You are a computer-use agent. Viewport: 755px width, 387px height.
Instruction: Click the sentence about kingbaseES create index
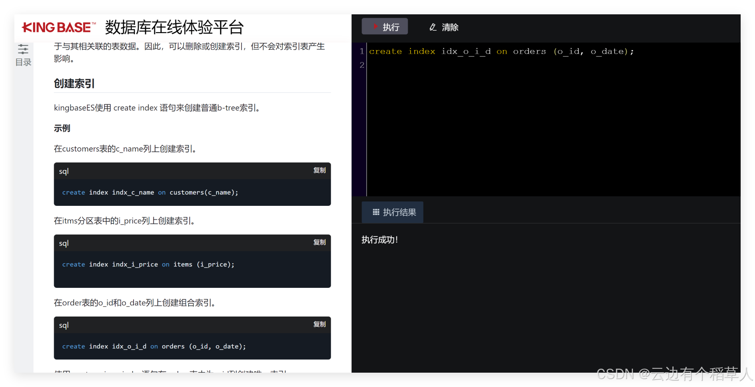[157, 108]
